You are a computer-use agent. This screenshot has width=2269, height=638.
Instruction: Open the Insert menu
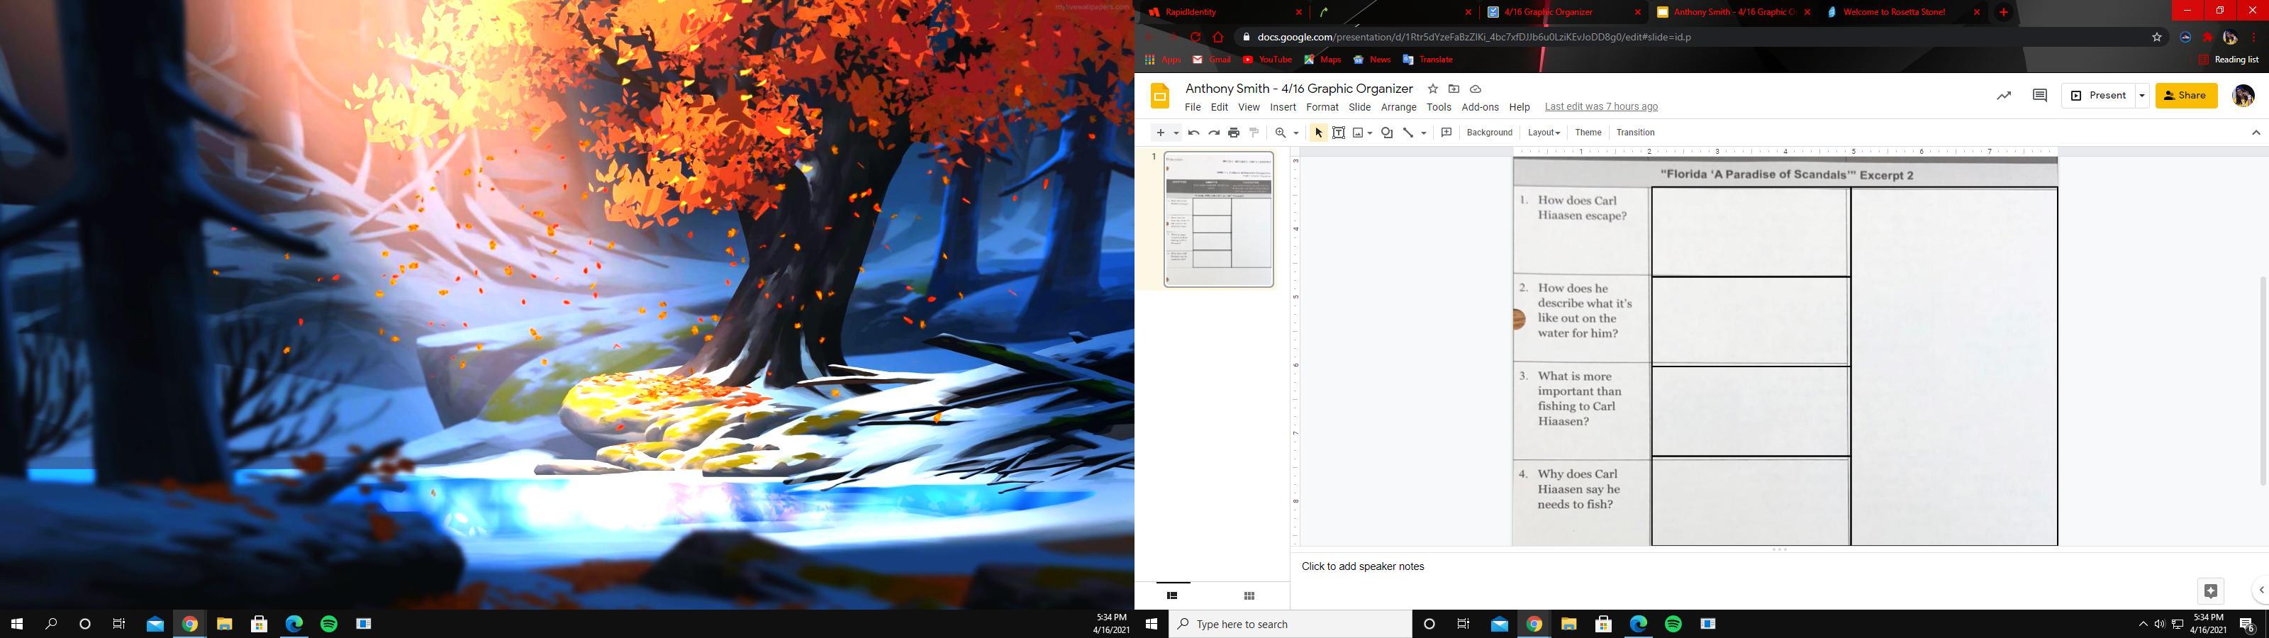1283,108
